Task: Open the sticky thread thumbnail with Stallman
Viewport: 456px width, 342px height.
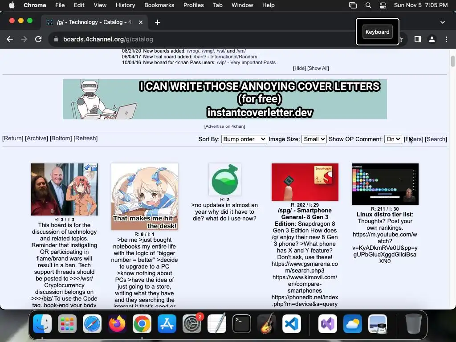Action: pyautogui.click(x=65, y=189)
